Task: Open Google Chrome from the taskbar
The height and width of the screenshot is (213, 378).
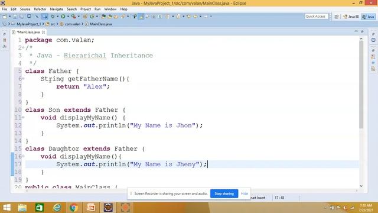Action: click(x=74, y=208)
